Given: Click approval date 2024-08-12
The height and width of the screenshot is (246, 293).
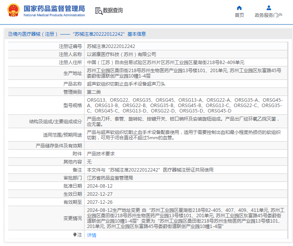Looking at the screenshot, I should pyautogui.click(x=100, y=186).
